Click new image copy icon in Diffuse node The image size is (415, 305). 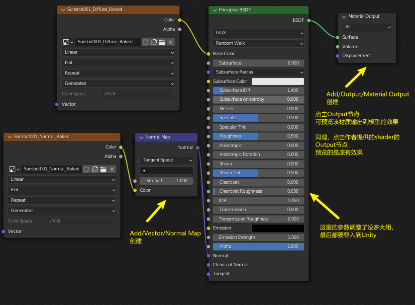154,42
